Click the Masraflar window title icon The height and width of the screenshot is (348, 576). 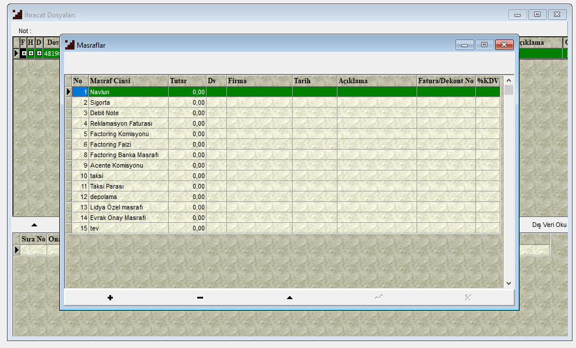[x=70, y=45]
